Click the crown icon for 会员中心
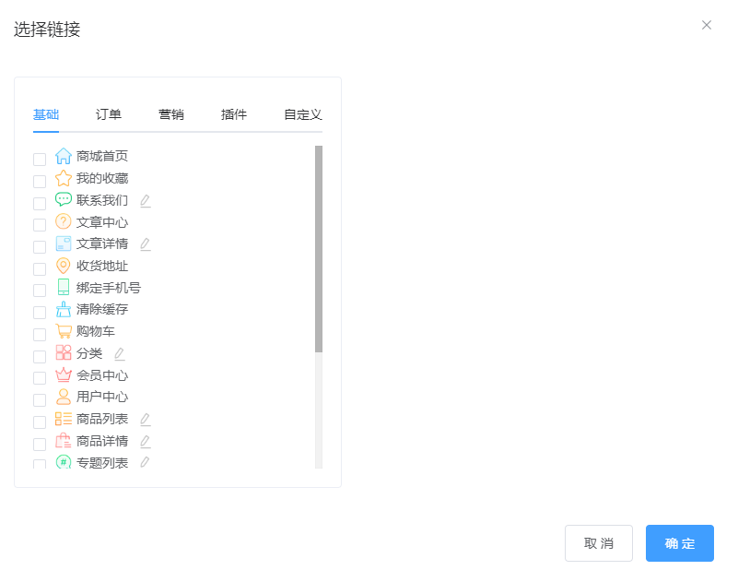 point(64,375)
